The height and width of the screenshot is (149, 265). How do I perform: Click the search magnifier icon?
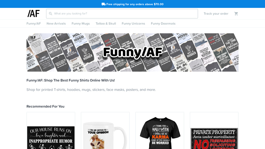[50, 14]
